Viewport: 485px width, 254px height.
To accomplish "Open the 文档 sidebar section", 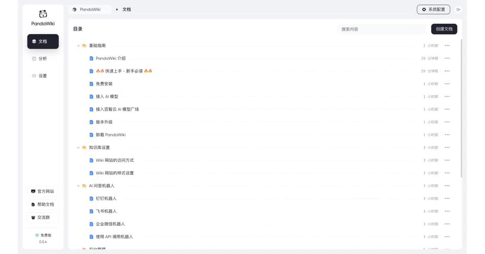I will (x=43, y=42).
